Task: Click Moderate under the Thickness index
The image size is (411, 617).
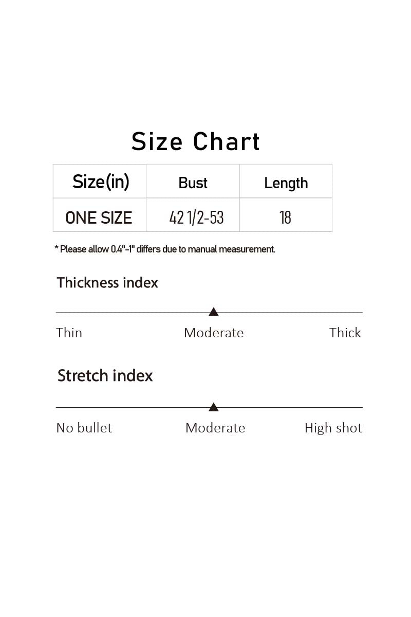Action: pos(214,333)
